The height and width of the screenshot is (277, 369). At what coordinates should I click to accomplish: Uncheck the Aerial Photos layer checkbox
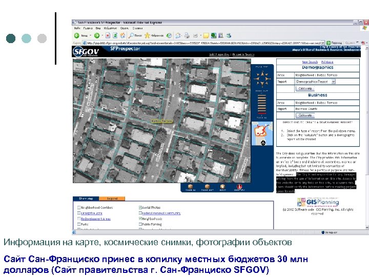click(140, 208)
